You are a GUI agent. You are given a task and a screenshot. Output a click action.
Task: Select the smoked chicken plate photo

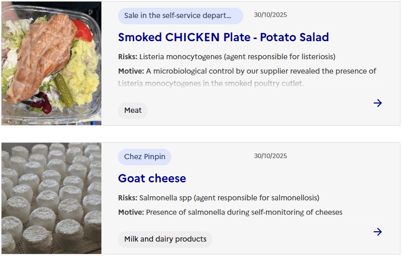(51, 63)
